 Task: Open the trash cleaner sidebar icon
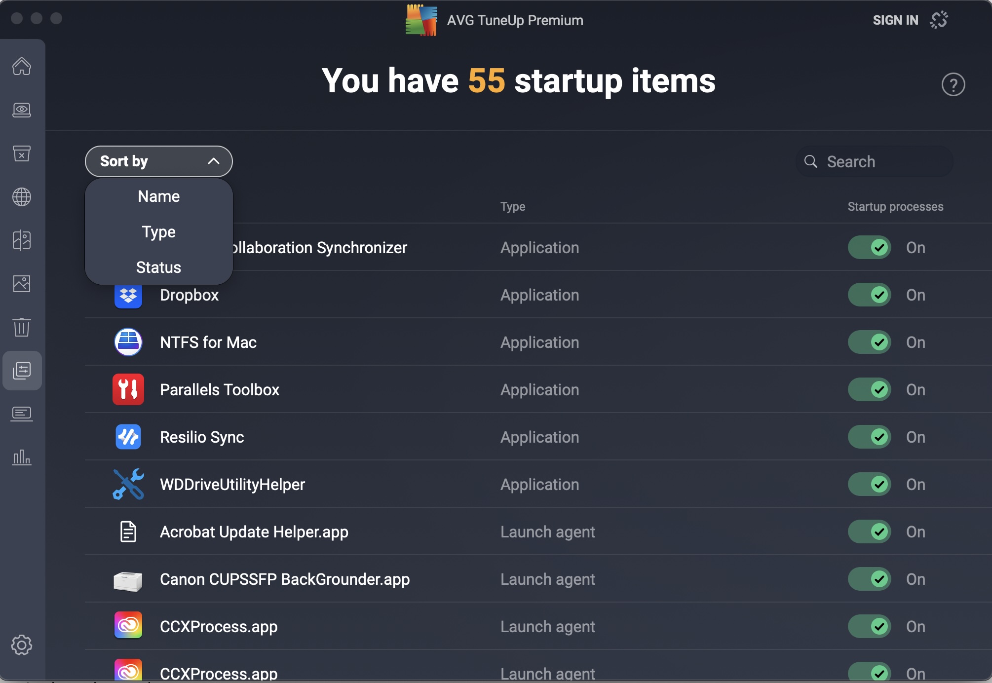(x=22, y=328)
